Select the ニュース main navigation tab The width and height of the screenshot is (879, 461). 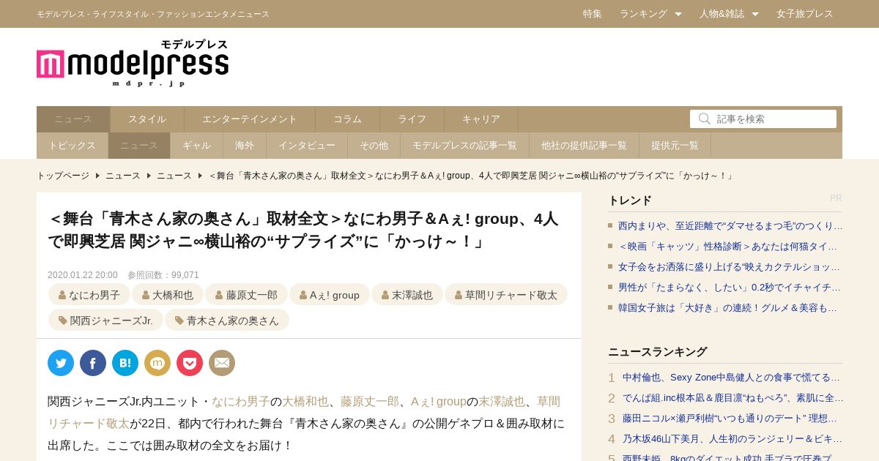point(73,119)
